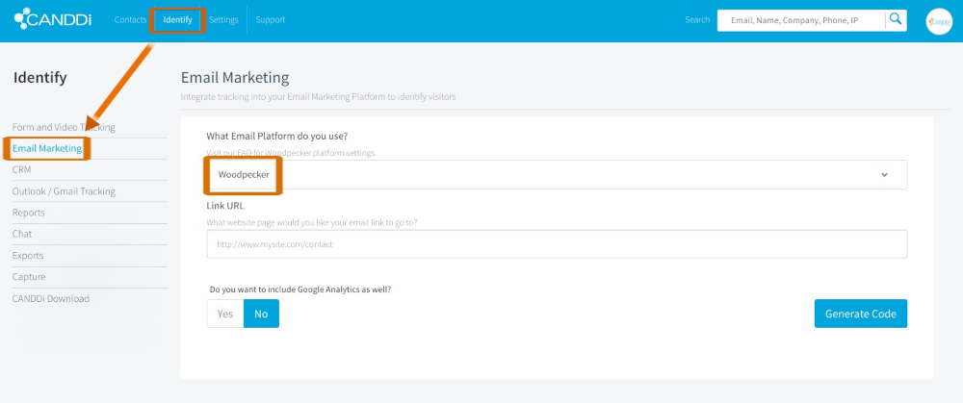Click the Link URL input field
963x403 pixels.
[557, 244]
